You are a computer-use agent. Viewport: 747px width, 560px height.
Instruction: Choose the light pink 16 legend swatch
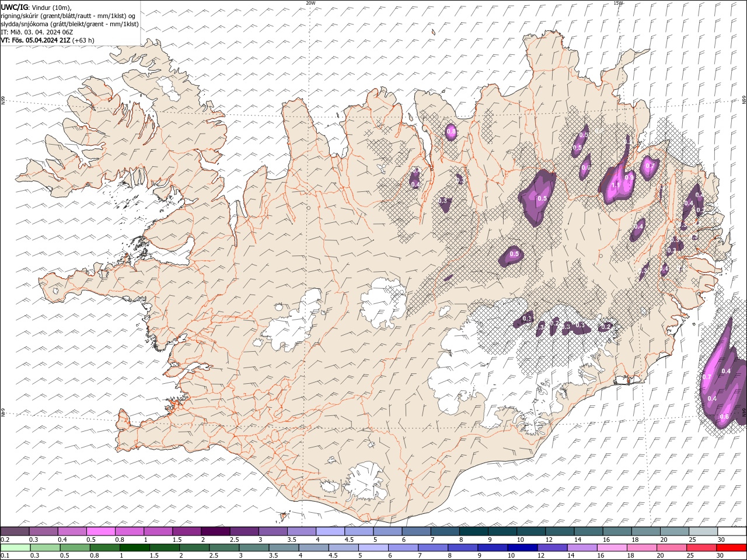pos(612,548)
